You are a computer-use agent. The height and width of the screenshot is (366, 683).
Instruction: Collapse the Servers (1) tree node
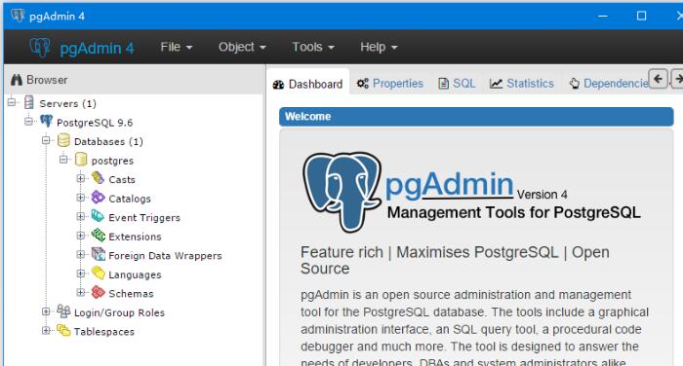click(x=12, y=102)
